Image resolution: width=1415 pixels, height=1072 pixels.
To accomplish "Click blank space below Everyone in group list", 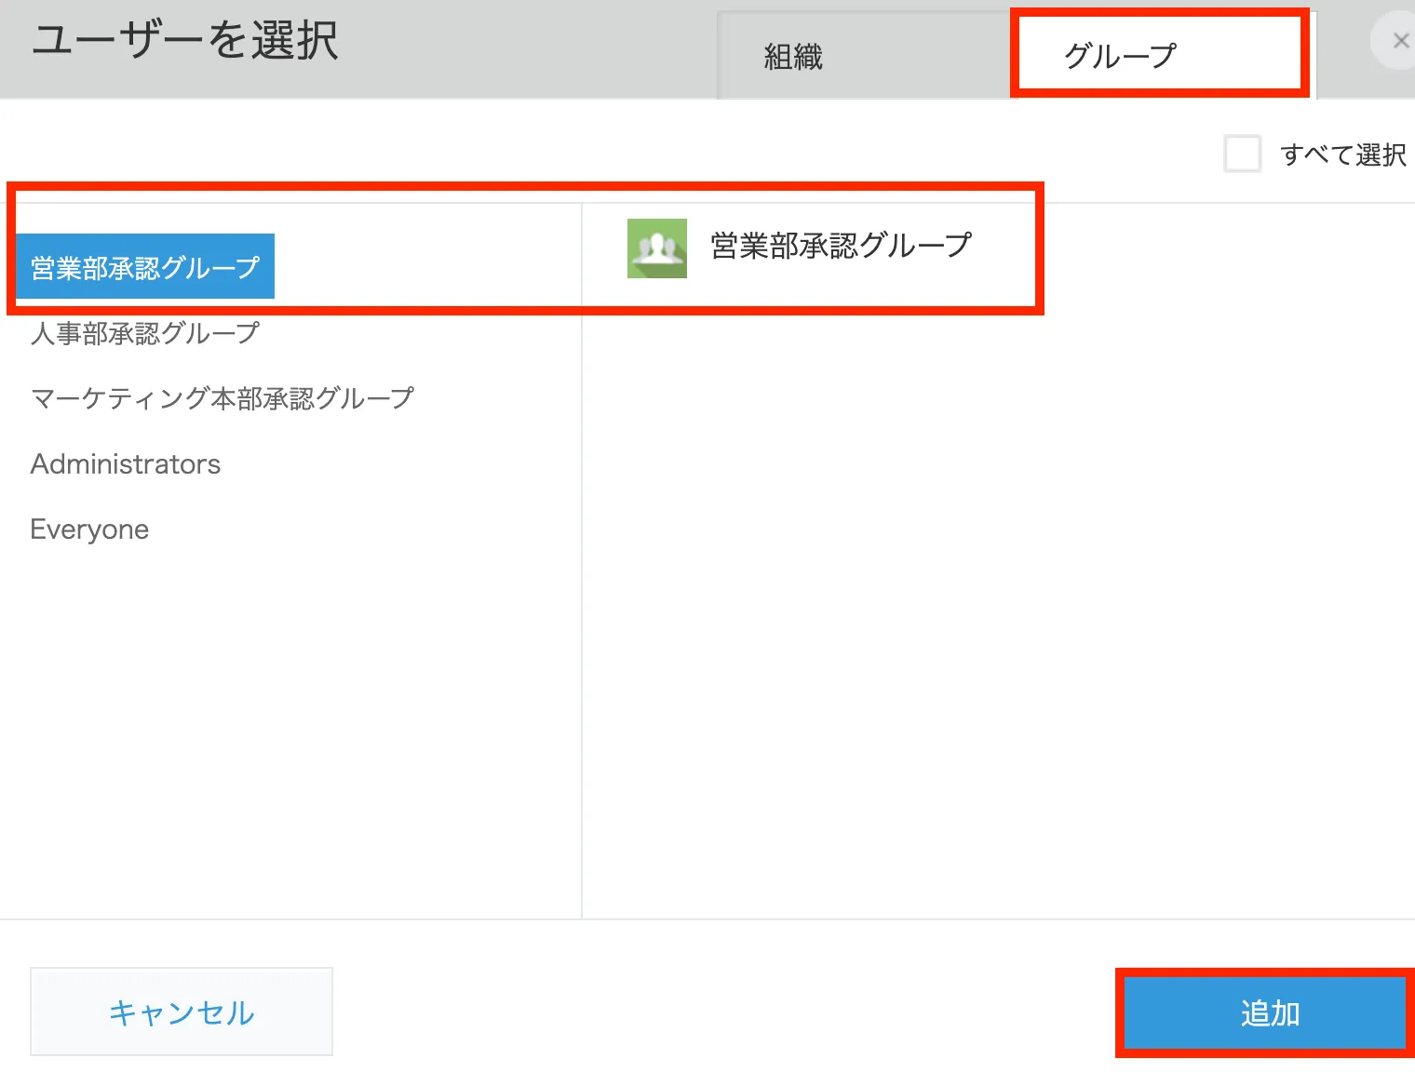I will 279,726.
